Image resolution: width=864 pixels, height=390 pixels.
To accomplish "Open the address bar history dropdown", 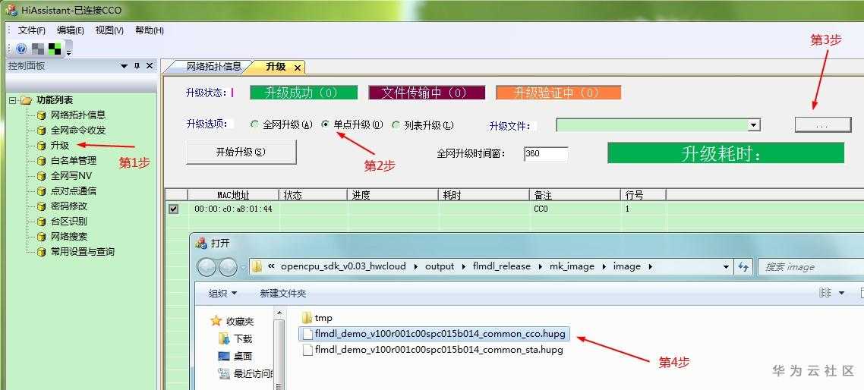I will point(727,267).
